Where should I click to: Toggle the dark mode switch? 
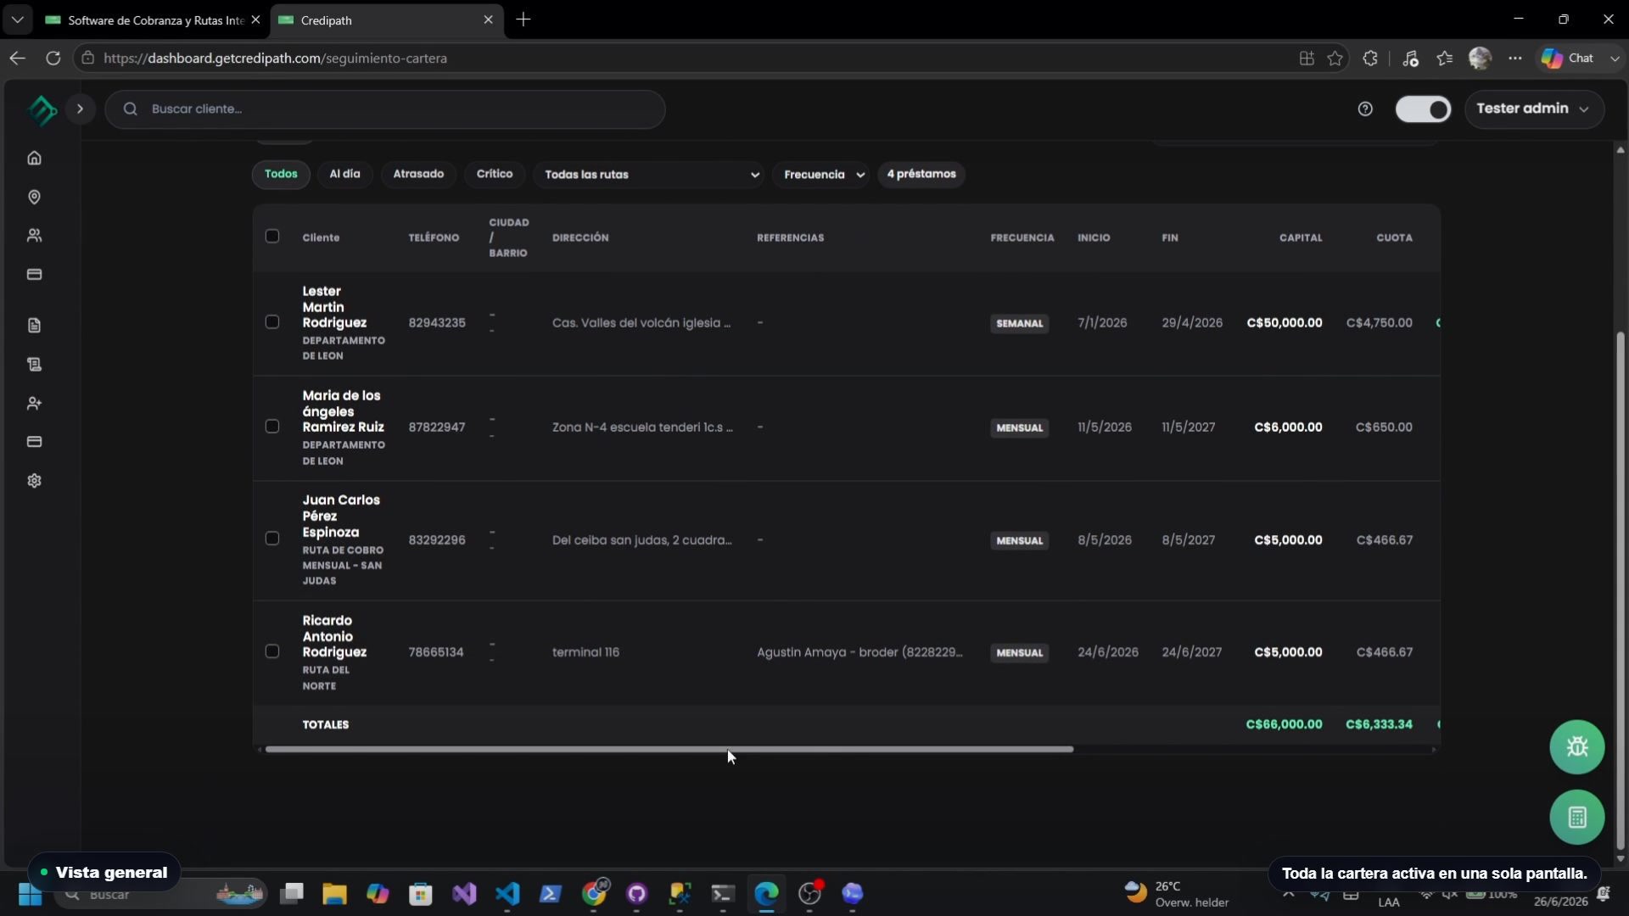(1423, 109)
